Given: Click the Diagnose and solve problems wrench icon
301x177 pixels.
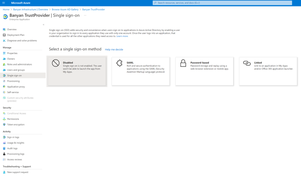Looking at the screenshot, I should [4, 40].
